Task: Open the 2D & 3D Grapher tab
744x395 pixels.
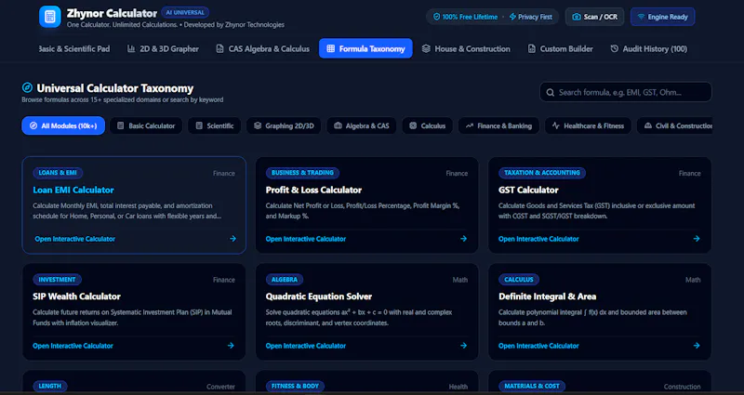Action: 164,49
